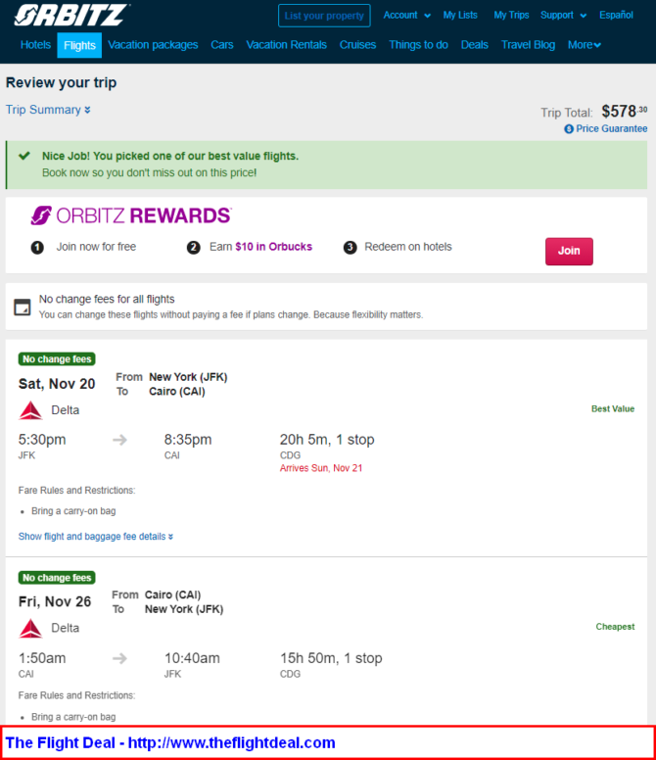Expand the More navigation menu

(584, 45)
